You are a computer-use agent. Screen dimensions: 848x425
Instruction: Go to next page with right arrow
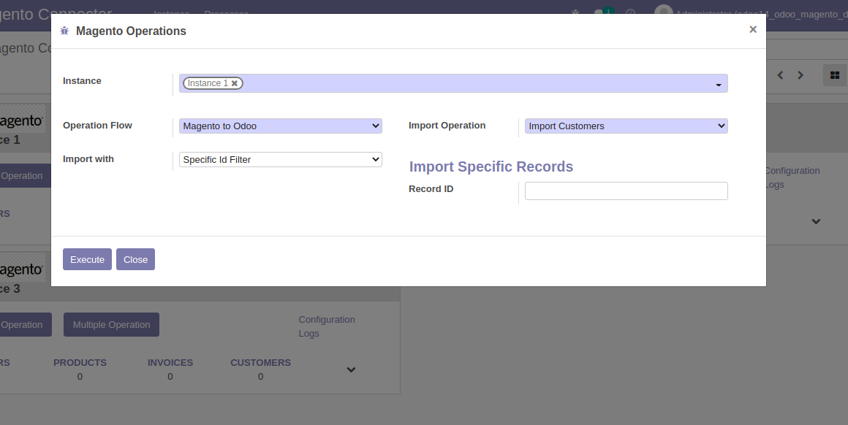[x=800, y=75]
